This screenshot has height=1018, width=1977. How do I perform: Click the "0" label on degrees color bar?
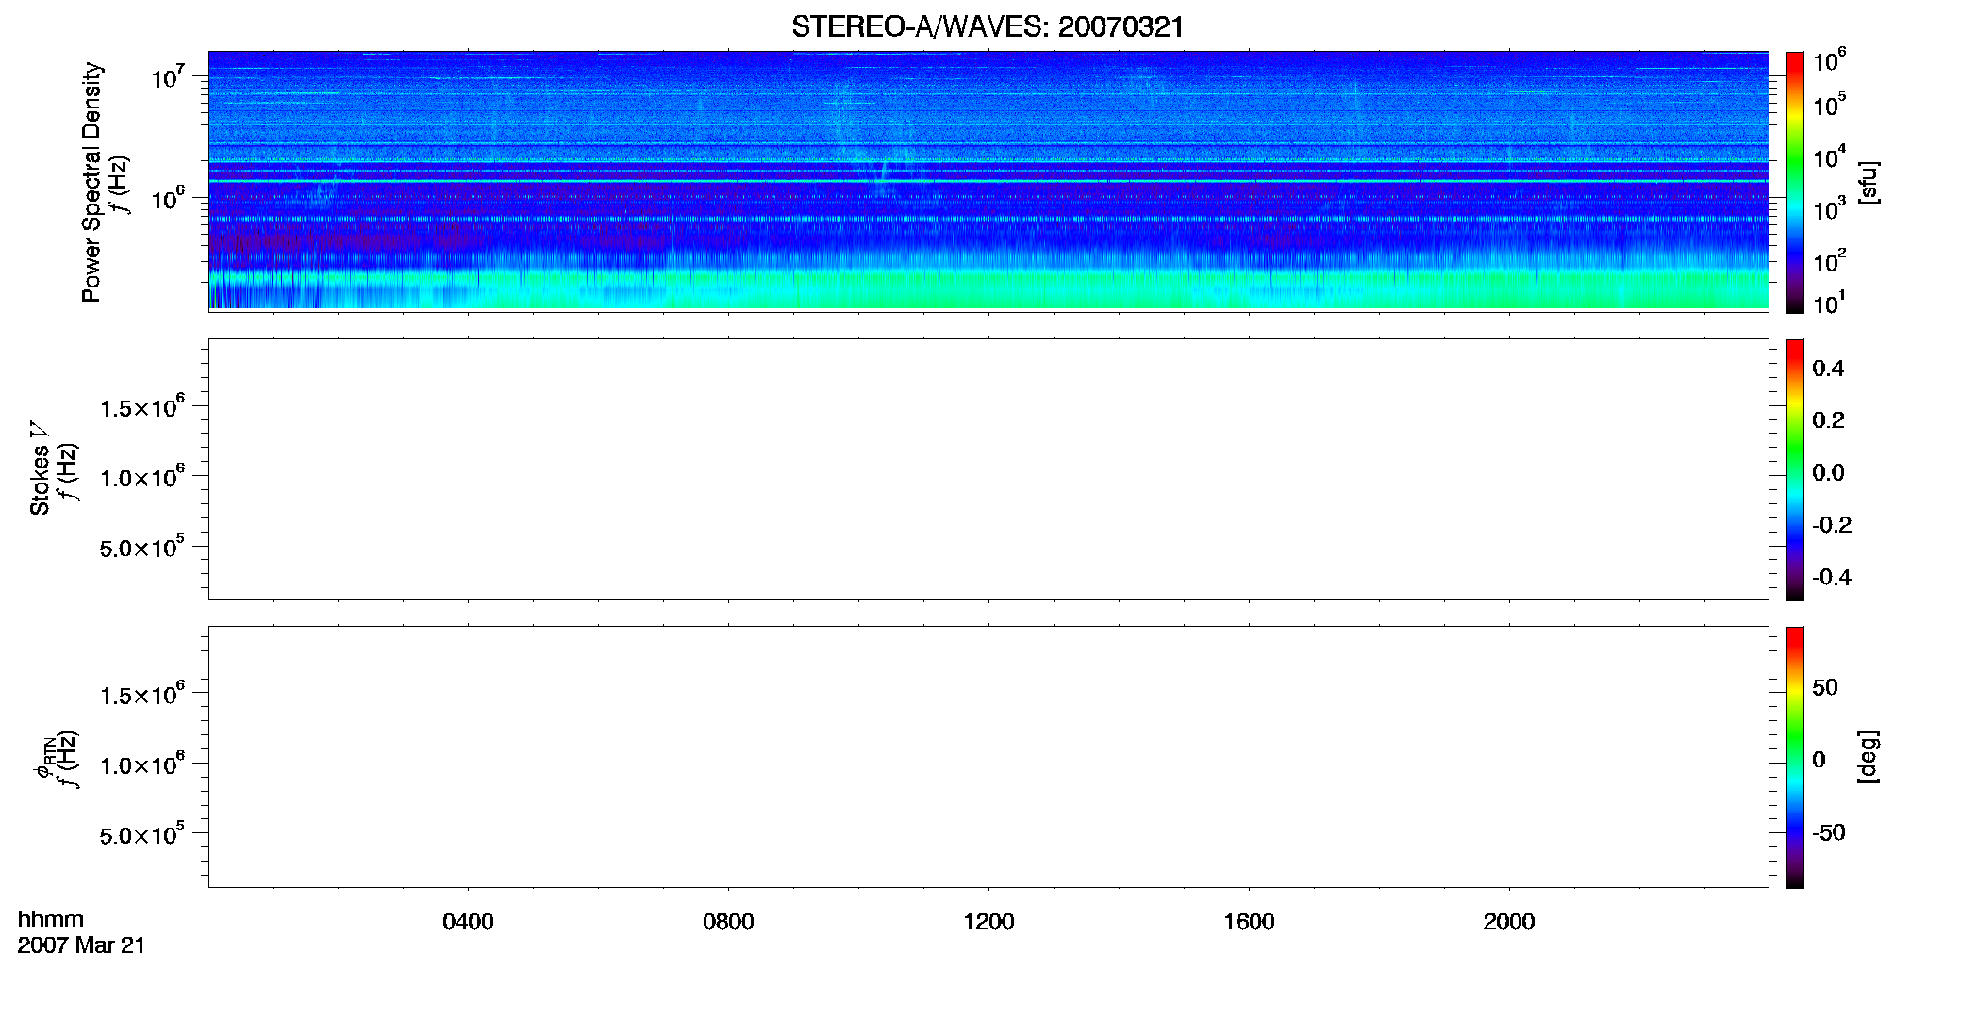(1819, 760)
